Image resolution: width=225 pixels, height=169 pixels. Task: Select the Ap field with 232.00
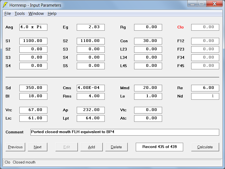[91, 110]
